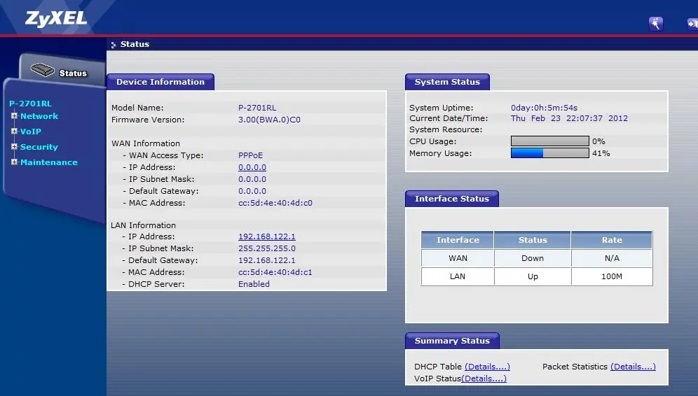Select the Interface Status tab header

452,199
